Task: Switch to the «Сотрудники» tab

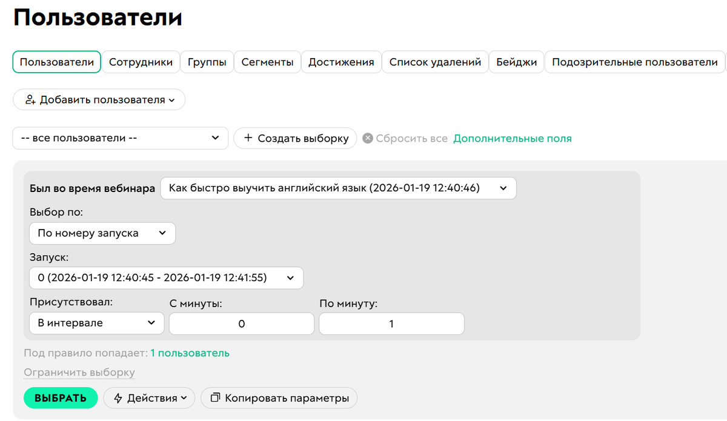Action: 141,61
